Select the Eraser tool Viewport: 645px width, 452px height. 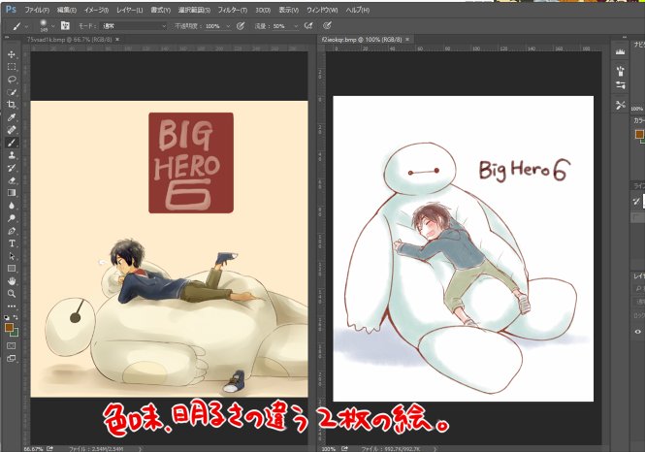point(12,180)
